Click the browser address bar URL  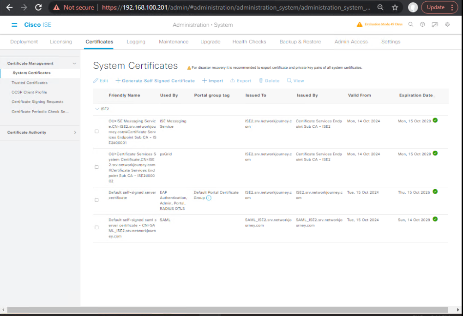click(x=236, y=7)
